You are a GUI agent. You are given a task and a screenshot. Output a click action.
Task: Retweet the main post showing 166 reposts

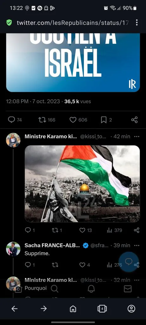(42, 120)
